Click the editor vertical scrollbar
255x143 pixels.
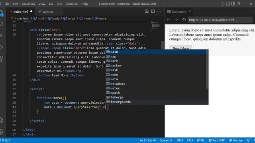point(163,45)
